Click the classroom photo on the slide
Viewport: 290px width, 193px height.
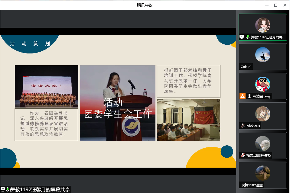(x=188, y=120)
